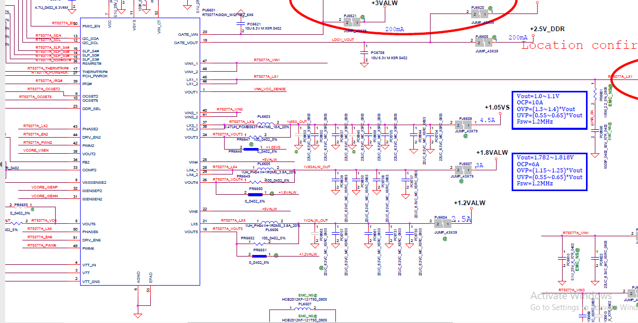Viewport: 638px width, 323px height.
Task: Click the IRQ# pin label
Action: tap(87, 84)
